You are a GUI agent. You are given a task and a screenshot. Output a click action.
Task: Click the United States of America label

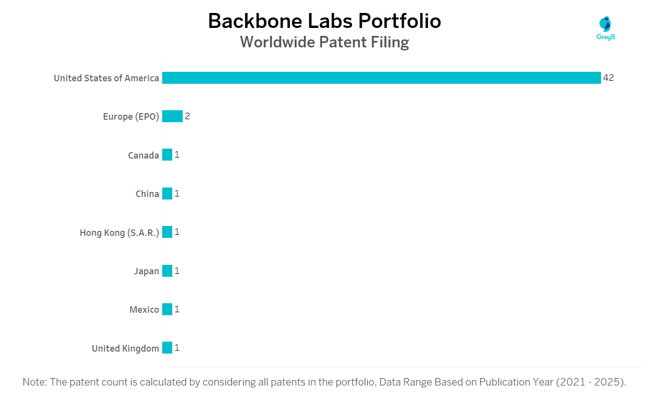point(106,78)
